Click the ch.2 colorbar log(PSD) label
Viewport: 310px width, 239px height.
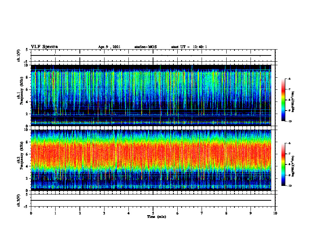point(293,166)
